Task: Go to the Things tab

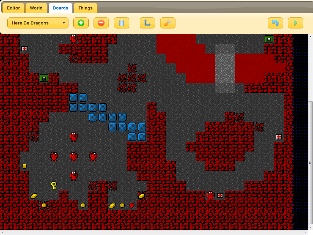Action: pos(85,8)
